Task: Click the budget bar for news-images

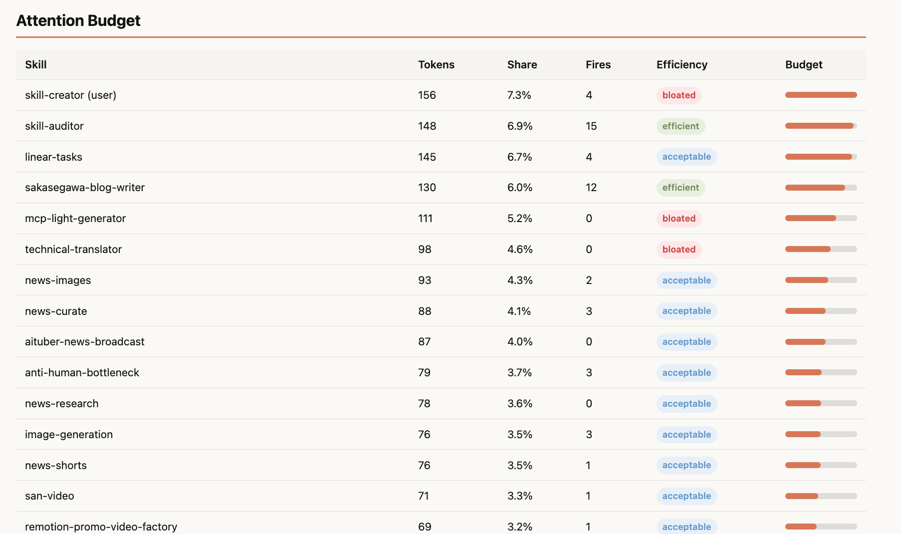Action: point(821,280)
